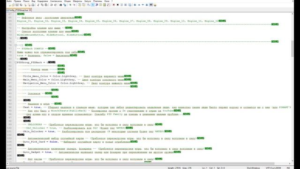Viewport: 300px width, 169px height.
Task: Toggle show all characters button
Action: pyautogui.click(x=93, y=5)
